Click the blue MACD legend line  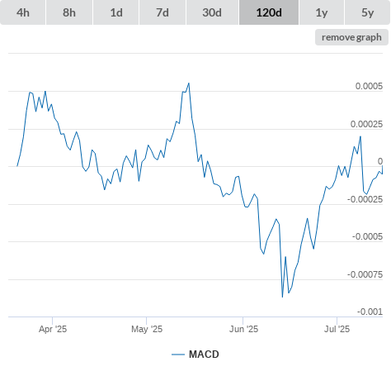pyautogui.click(x=178, y=355)
